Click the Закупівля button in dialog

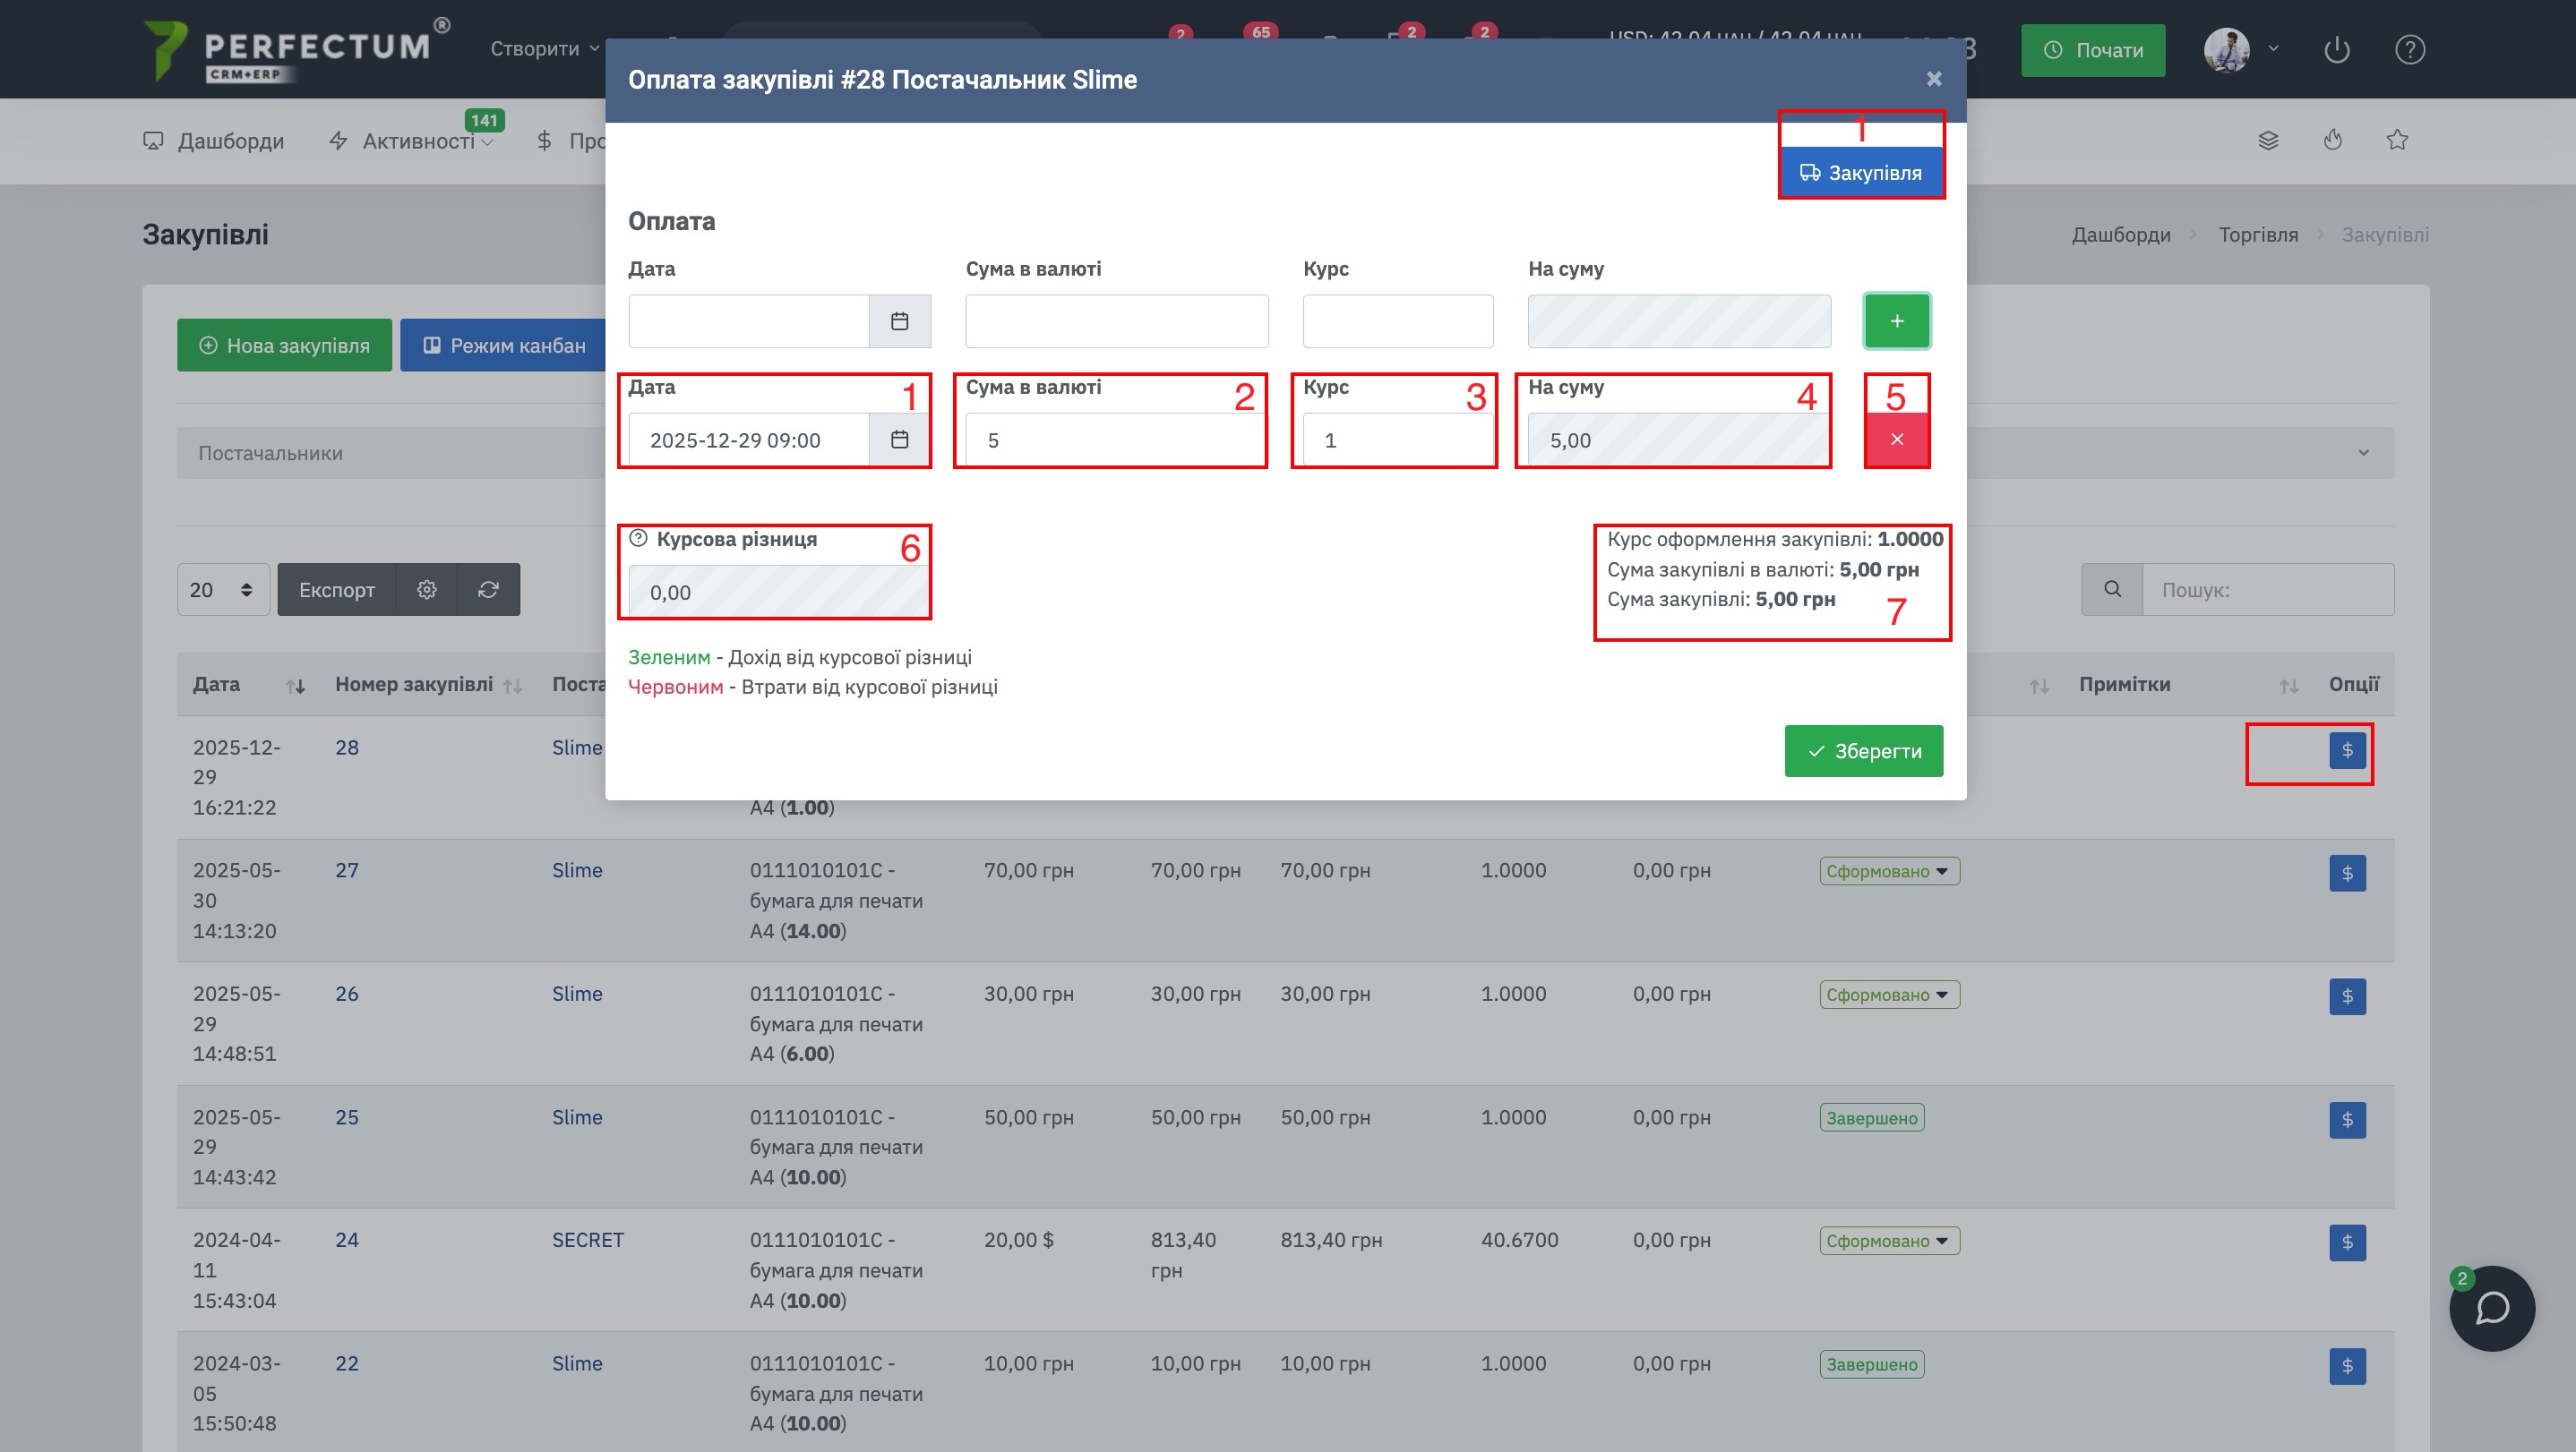point(1861,173)
